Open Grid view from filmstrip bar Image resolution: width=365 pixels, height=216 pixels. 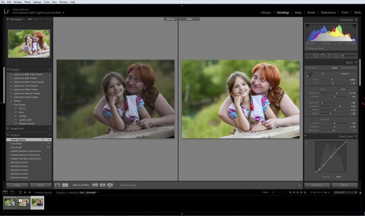point(20,192)
